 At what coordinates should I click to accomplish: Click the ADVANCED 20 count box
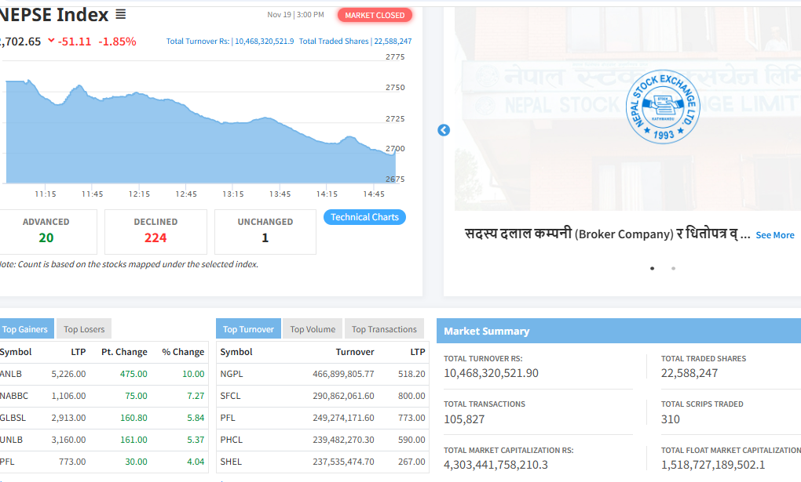tap(46, 231)
